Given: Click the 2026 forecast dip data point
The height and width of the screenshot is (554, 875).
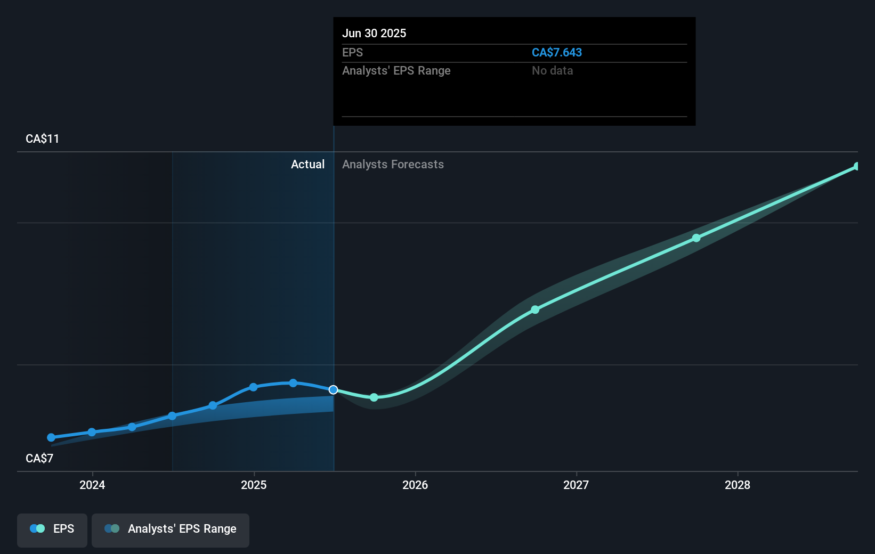Looking at the screenshot, I should click(x=374, y=397).
